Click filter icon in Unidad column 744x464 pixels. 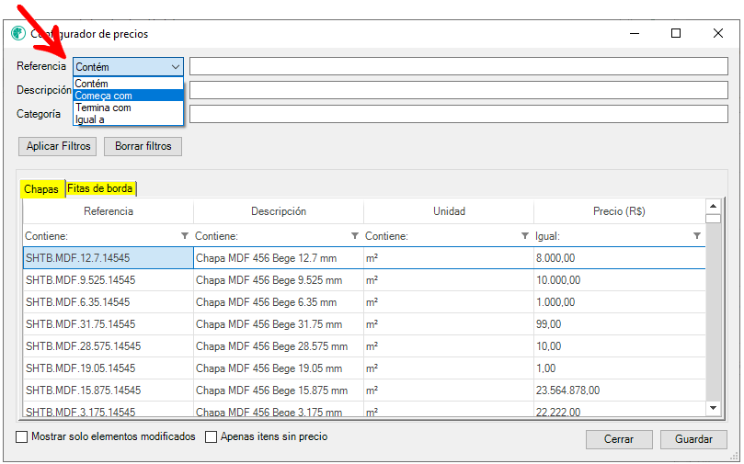[x=525, y=236]
